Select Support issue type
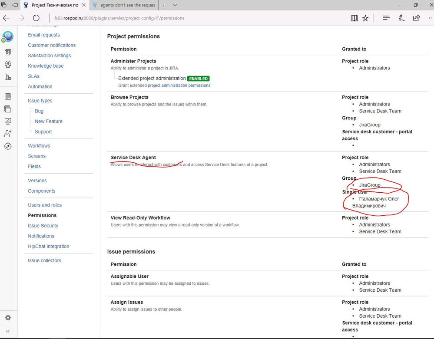 pyautogui.click(x=43, y=132)
